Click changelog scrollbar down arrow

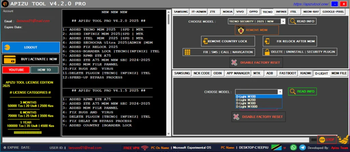[169, 134]
